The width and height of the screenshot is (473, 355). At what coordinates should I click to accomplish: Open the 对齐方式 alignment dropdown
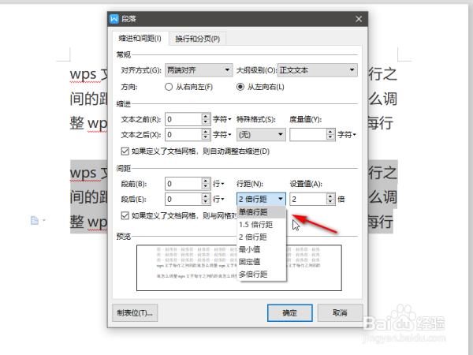pos(199,70)
